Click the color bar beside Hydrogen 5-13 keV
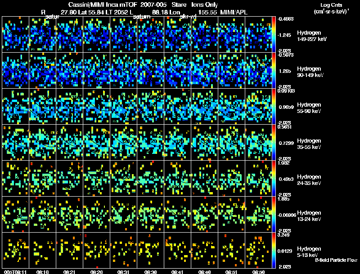360x274 pixels. [274, 250]
